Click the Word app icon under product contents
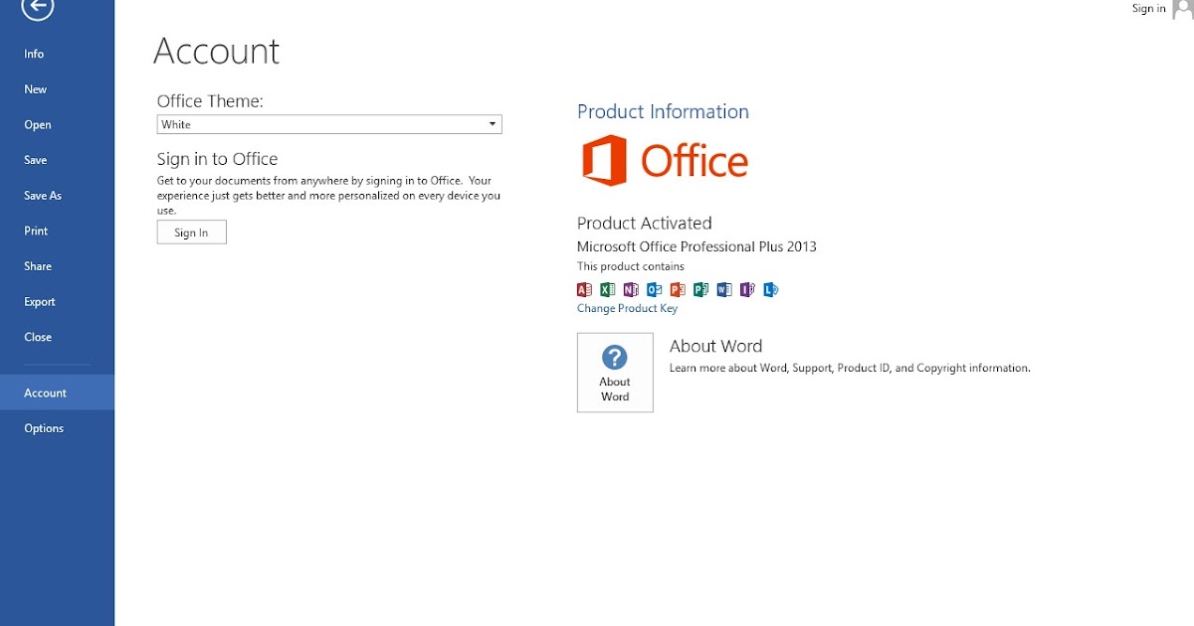The height and width of the screenshot is (626, 1194). click(x=724, y=290)
